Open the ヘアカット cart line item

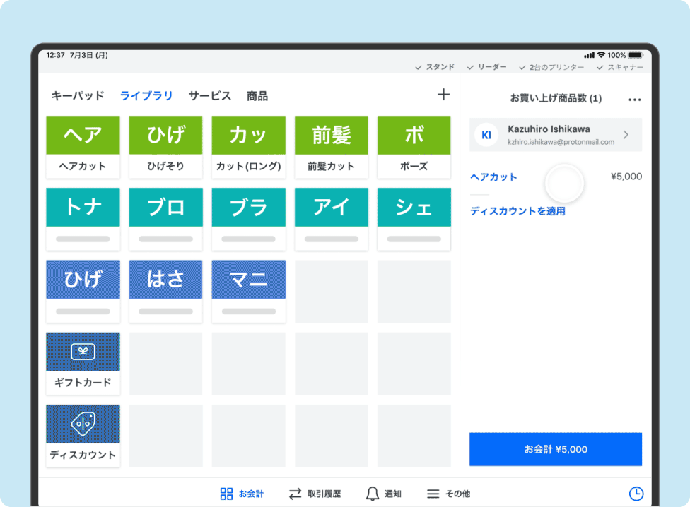point(494,178)
